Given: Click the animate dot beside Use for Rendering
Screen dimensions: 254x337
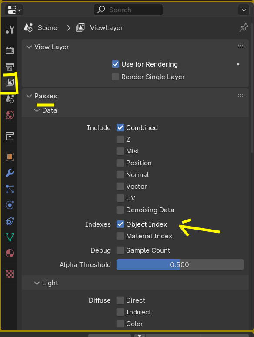Looking at the screenshot, I should (x=238, y=64).
